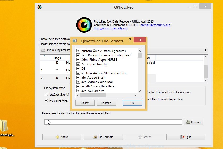This screenshot has width=223, height=149.
Task: Uncheck ace ACE archive format
Action: point(78,91)
